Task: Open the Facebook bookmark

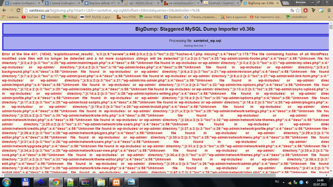Action: pyautogui.click(x=172, y=17)
